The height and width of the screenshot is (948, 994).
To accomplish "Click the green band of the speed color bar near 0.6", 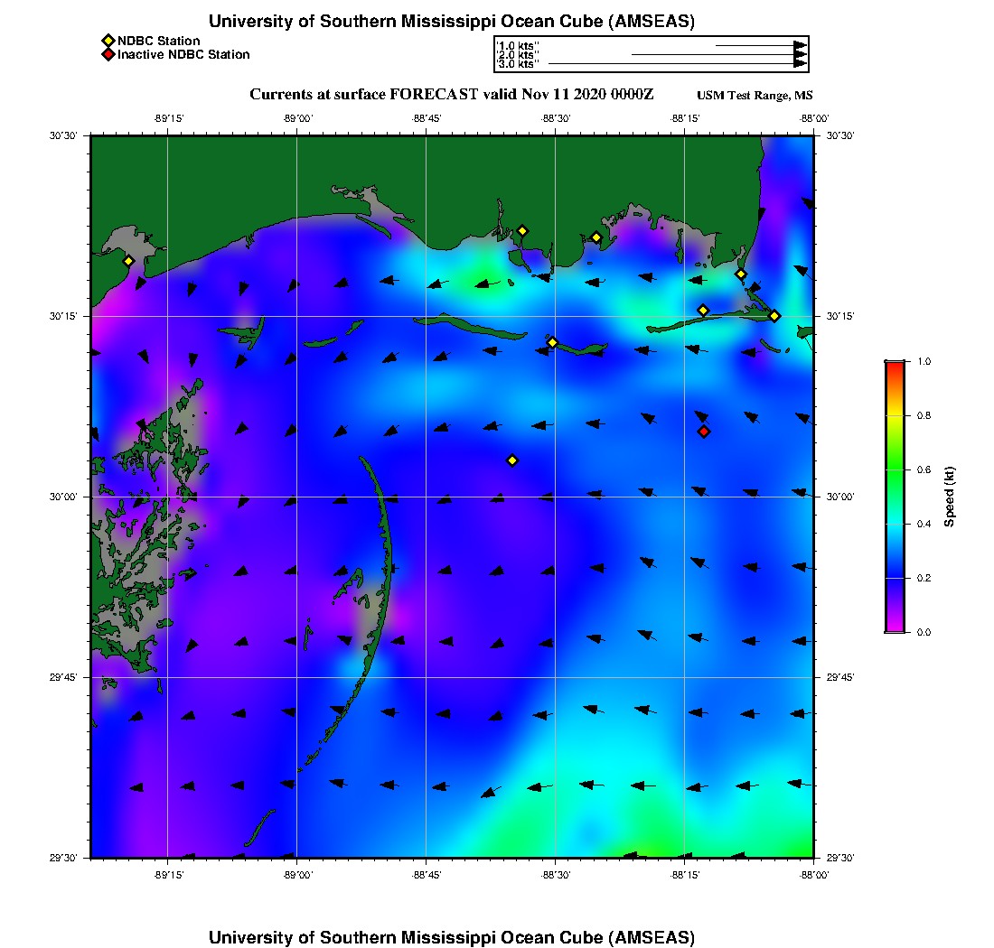I will click(x=895, y=469).
